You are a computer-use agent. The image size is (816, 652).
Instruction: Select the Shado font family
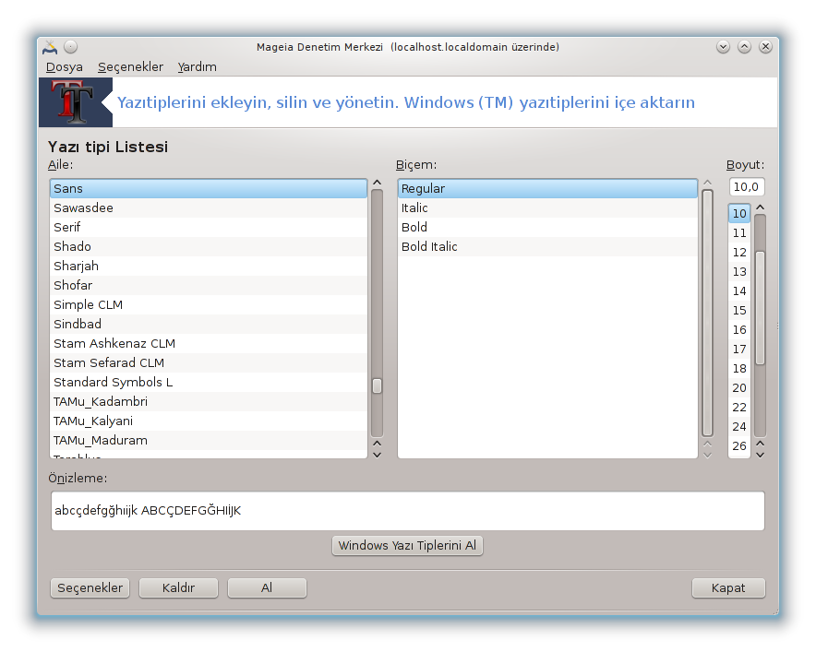209,246
